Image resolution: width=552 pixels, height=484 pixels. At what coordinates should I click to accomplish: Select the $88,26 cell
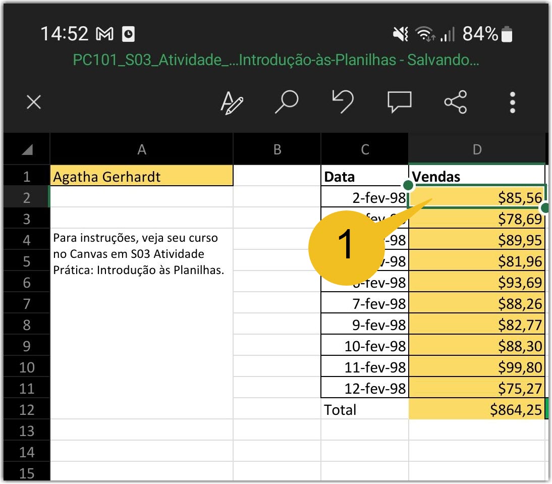click(477, 303)
